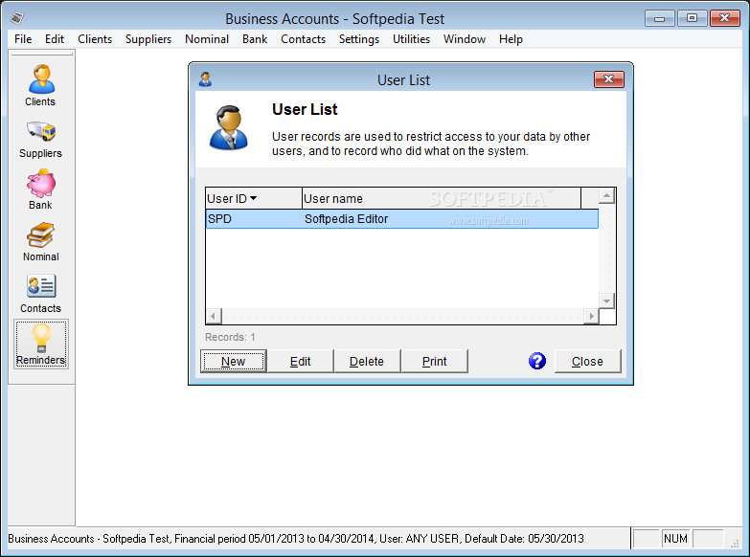Viewport: 750px width, 557px height.
Task: Click the list scroll down arrow
Action: click(606, 301)
